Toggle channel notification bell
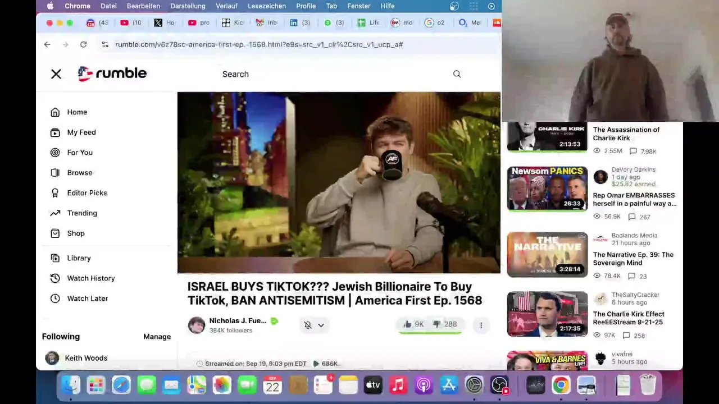The height and width of the screenshot is (404, 719). click(308, 325)
